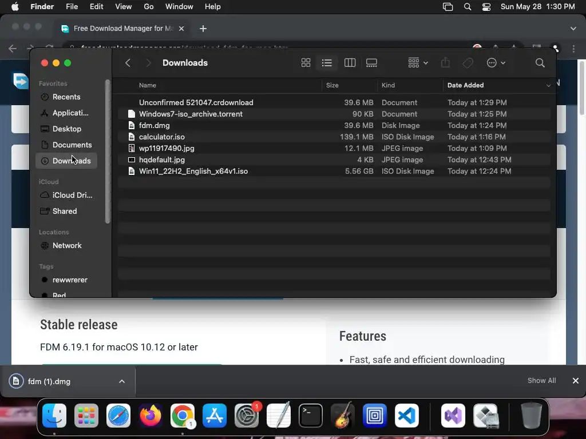The width and height of the screenshot is (586, 439).
Task: Open Chrome three-dot menu
Action: (573, 49)
